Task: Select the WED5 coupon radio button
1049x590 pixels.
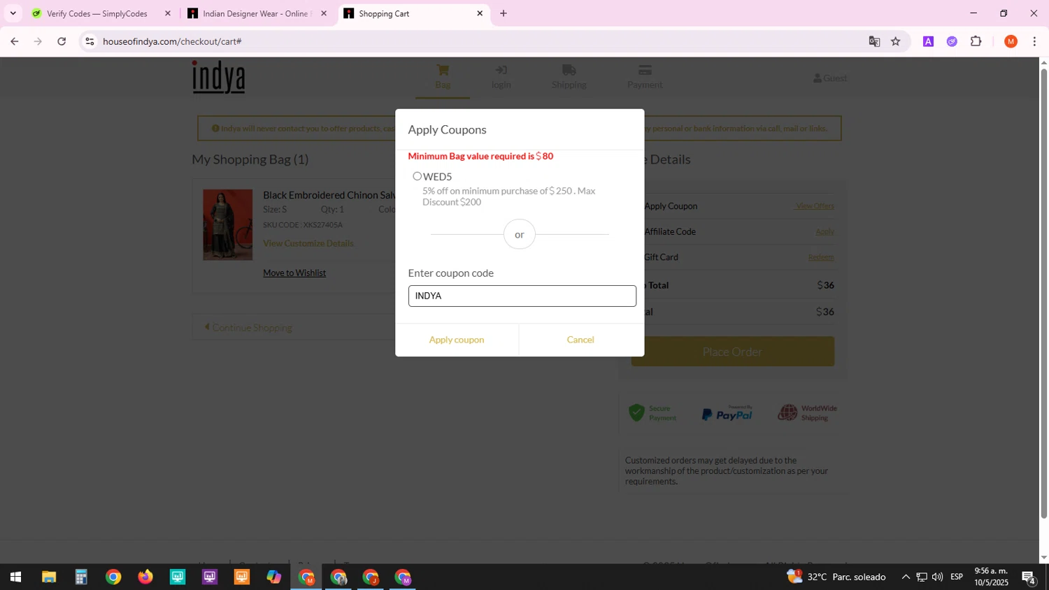Action: pos(417,176)
